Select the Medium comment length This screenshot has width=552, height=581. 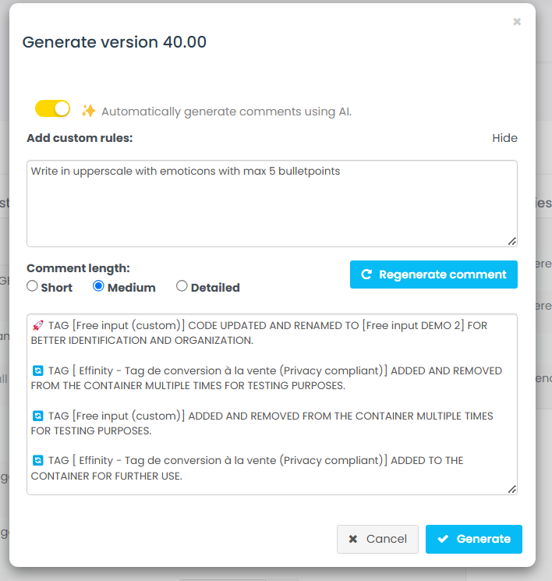coord(98,286)
